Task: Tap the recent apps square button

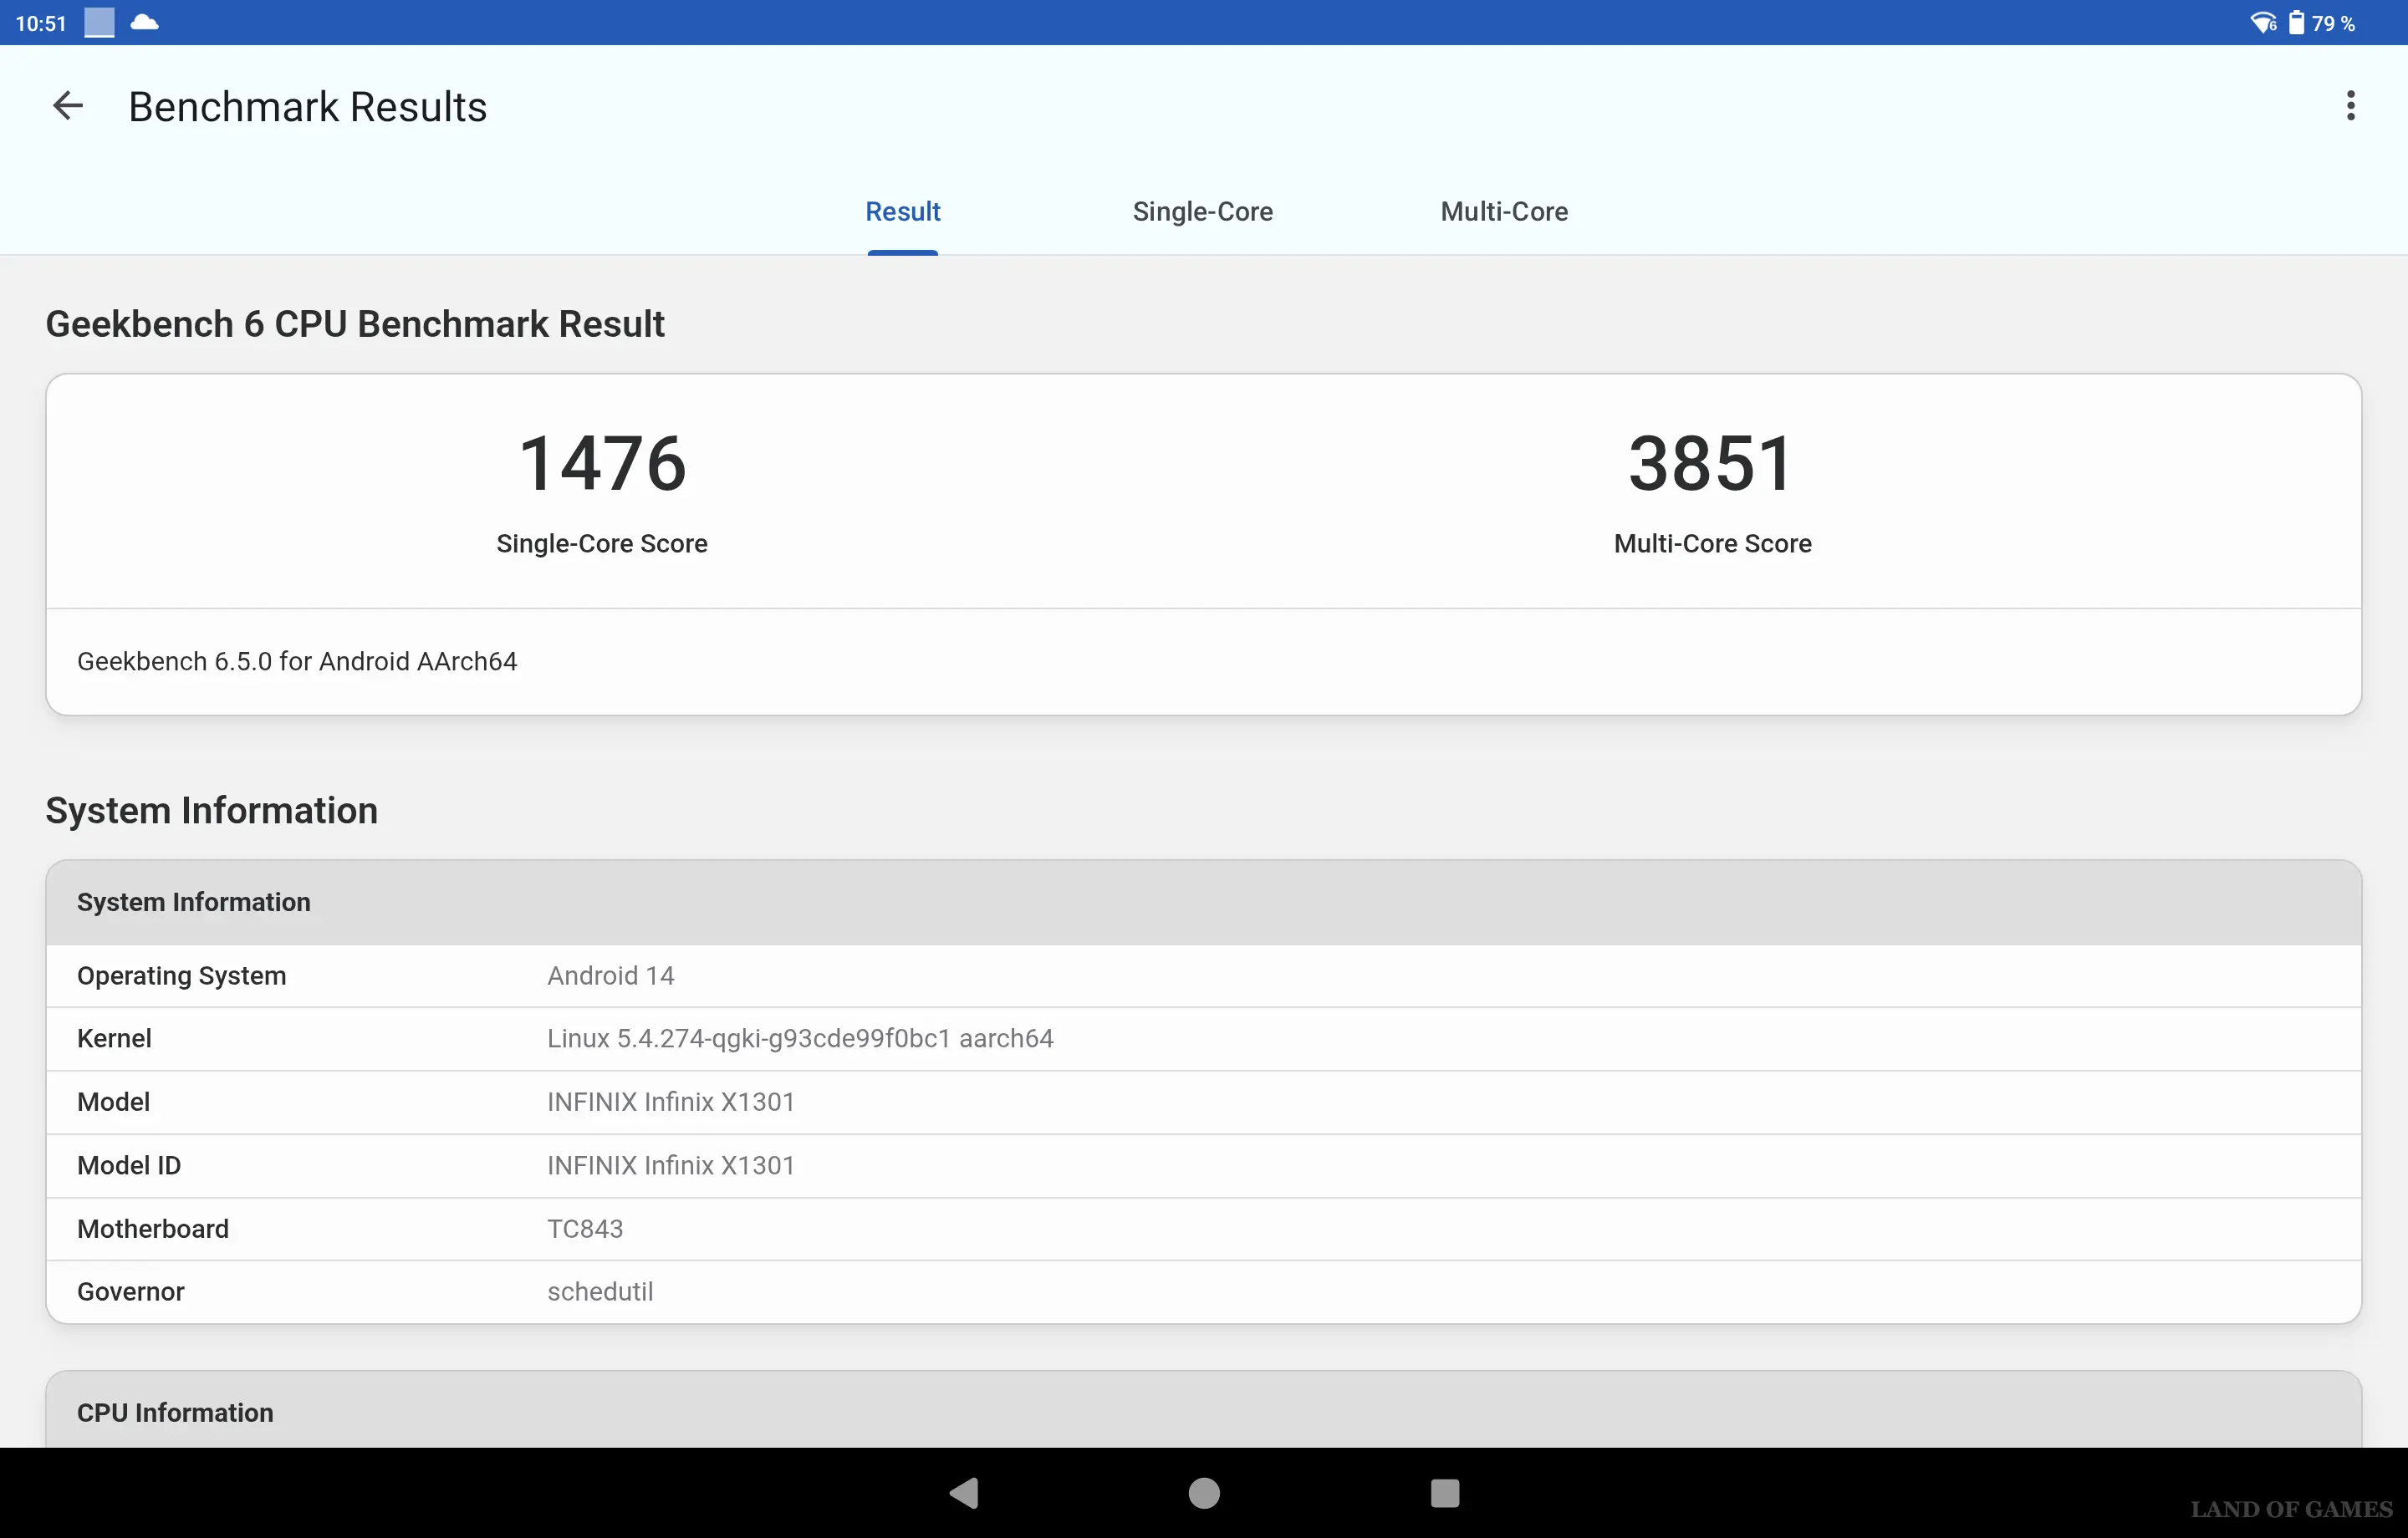Action: (x=1444, y=1493)
